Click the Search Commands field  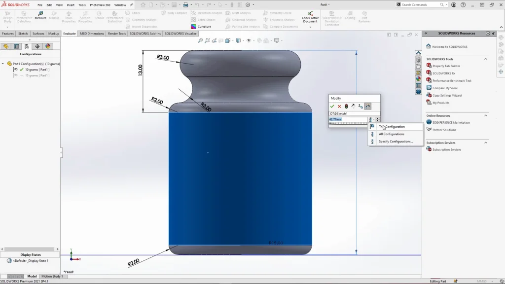422,4
